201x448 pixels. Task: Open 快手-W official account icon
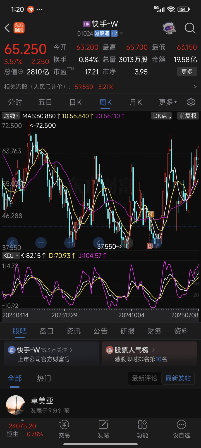pyautogui.click(x=12, y=350)
